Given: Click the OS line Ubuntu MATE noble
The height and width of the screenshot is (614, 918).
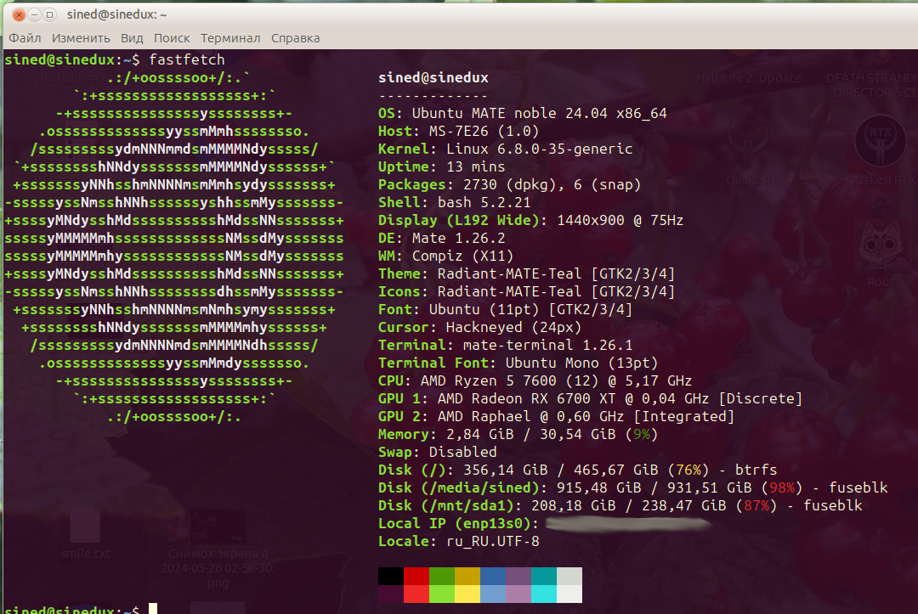Looking at the screenshot, I should click(x=522, y=114).
